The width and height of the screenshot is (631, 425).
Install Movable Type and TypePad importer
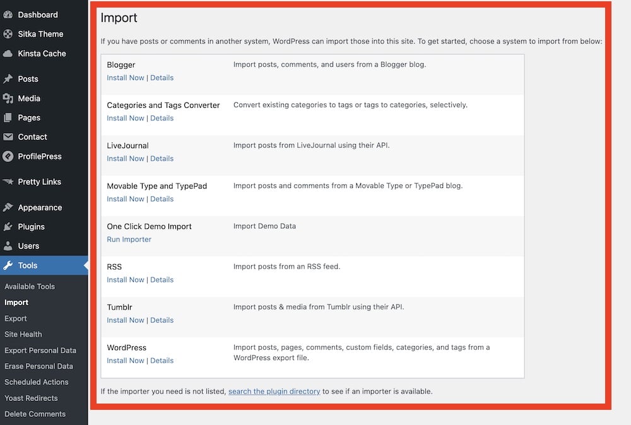[126, 199]
